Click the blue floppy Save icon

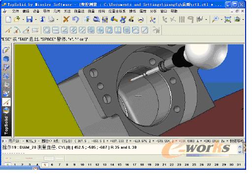click(x=30, y=20)
